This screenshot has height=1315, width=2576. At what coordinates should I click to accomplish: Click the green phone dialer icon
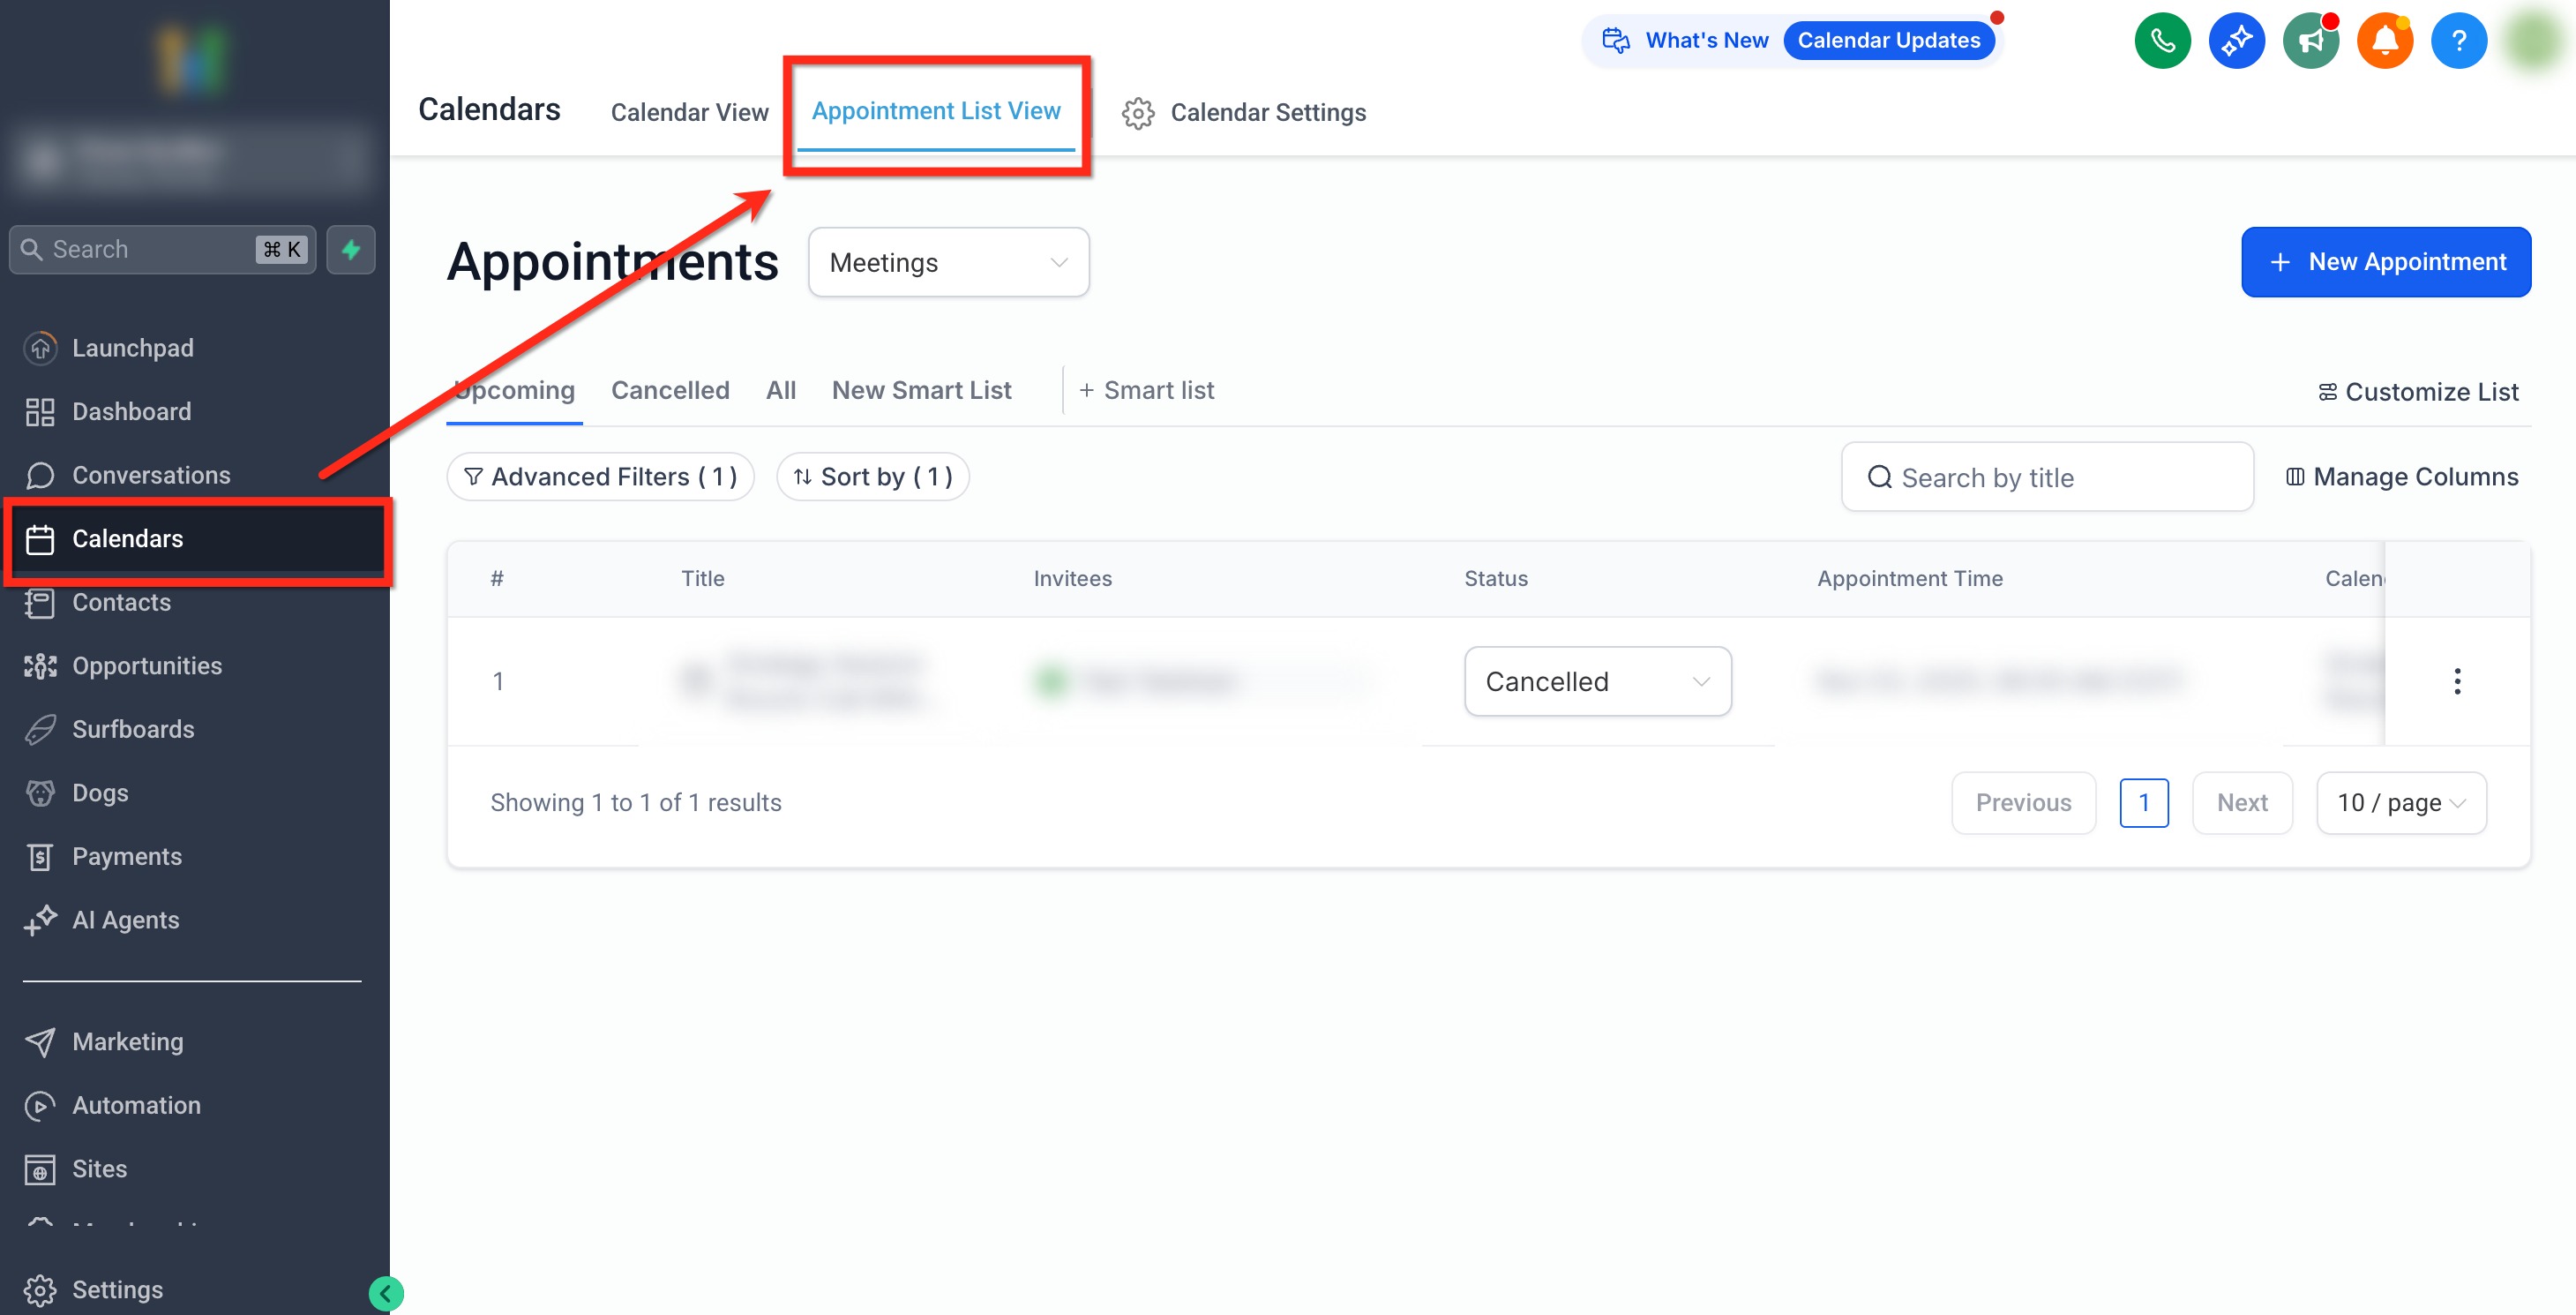(2162, 41)
